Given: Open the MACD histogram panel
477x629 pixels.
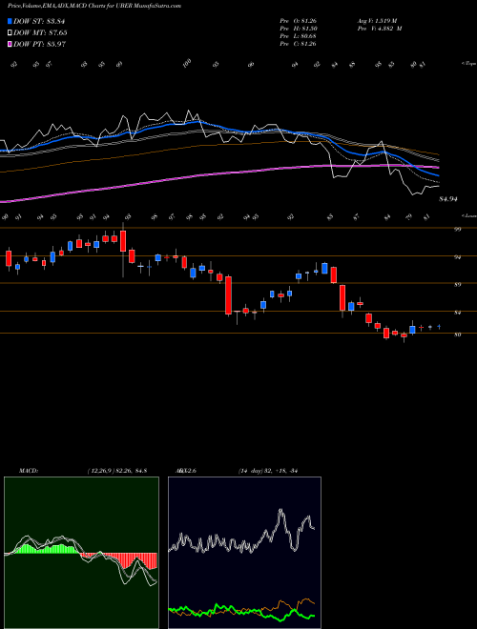Looking at the screenshot, I should click(x=81, y=553).
